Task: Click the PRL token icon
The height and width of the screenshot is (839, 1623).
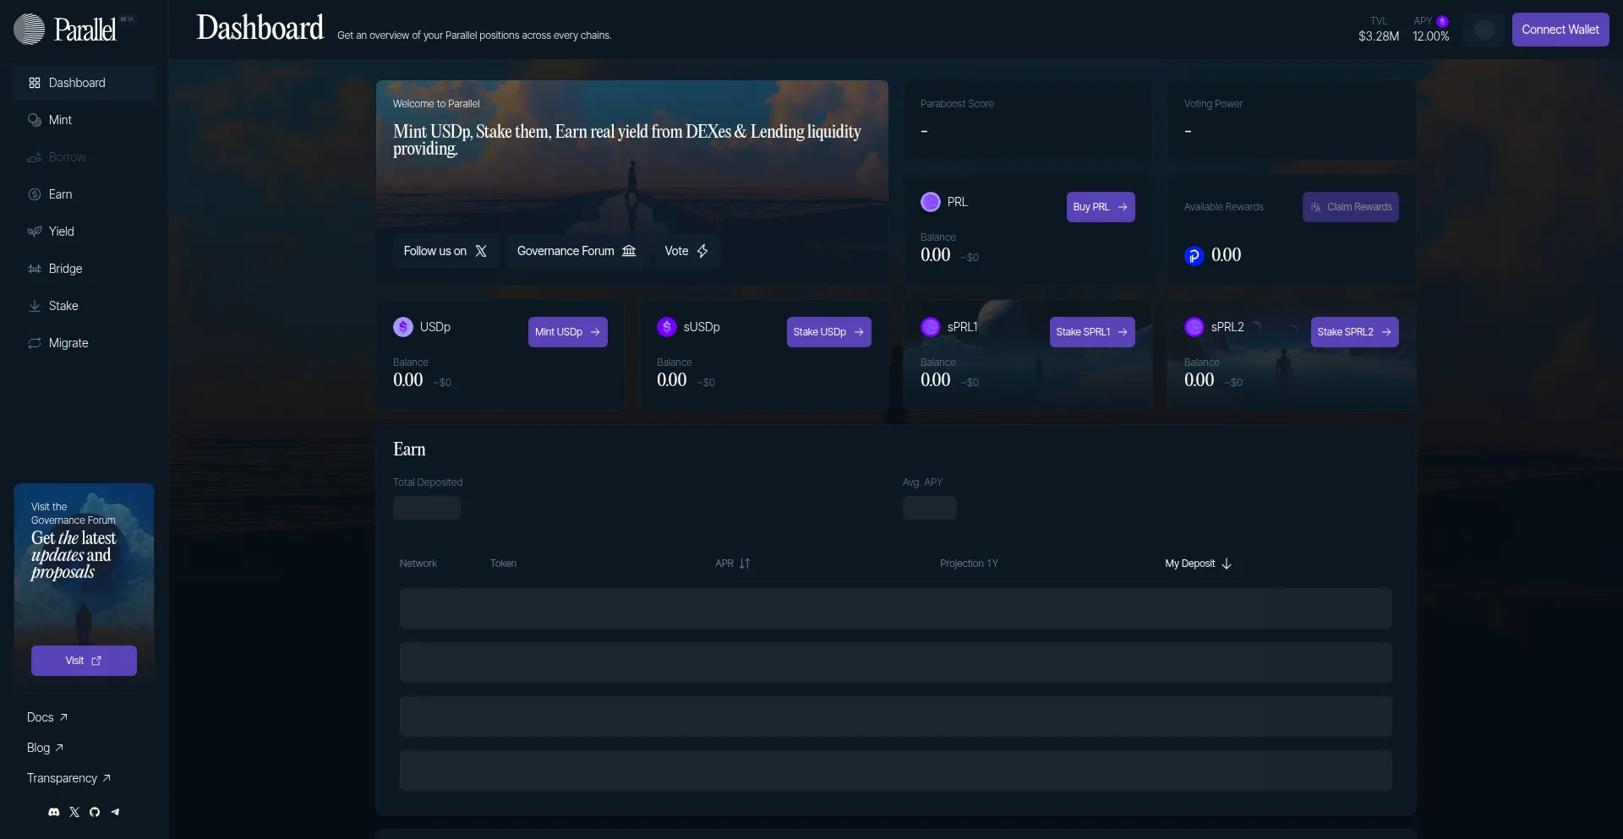Action: [931, 202]
